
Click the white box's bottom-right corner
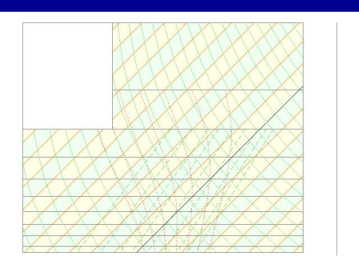112,129
